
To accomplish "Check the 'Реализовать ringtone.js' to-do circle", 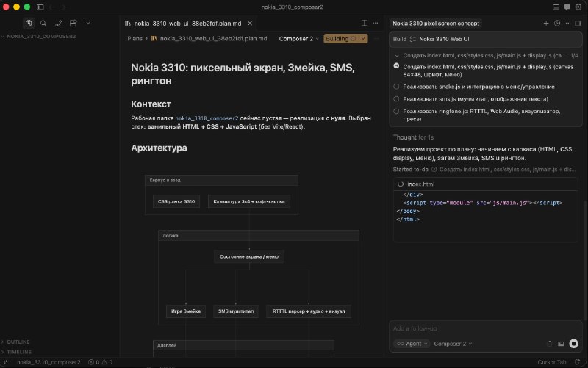I will [x=396, y=112].
